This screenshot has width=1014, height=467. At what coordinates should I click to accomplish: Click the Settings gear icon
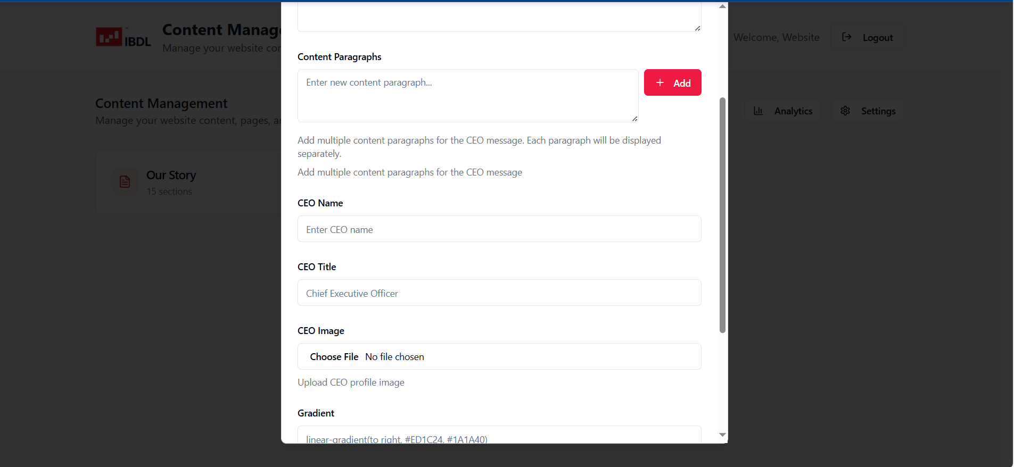click(x=845, y=111)
